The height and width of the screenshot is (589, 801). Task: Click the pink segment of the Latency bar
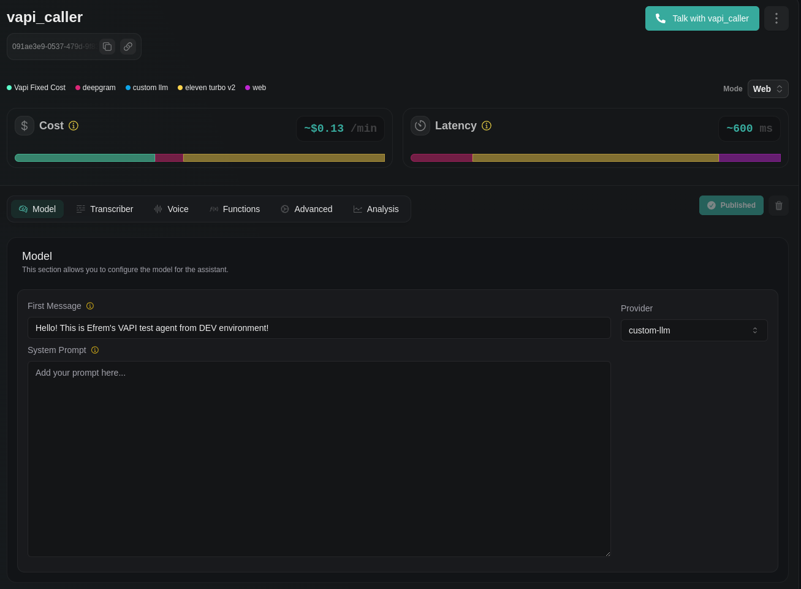pos(441,158)
